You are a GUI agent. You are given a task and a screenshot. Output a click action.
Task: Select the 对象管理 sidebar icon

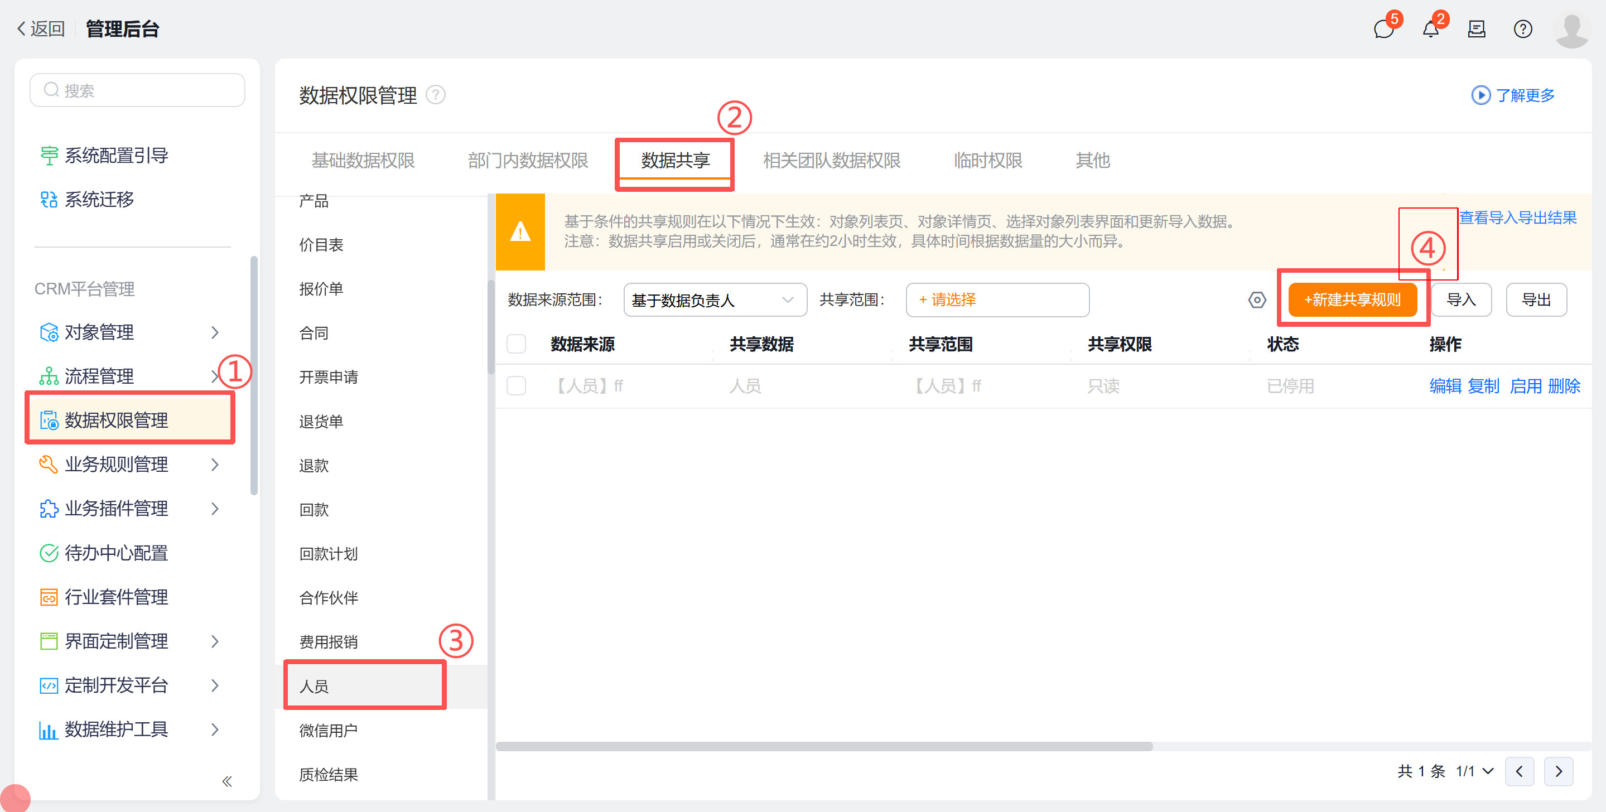point(48,332)
